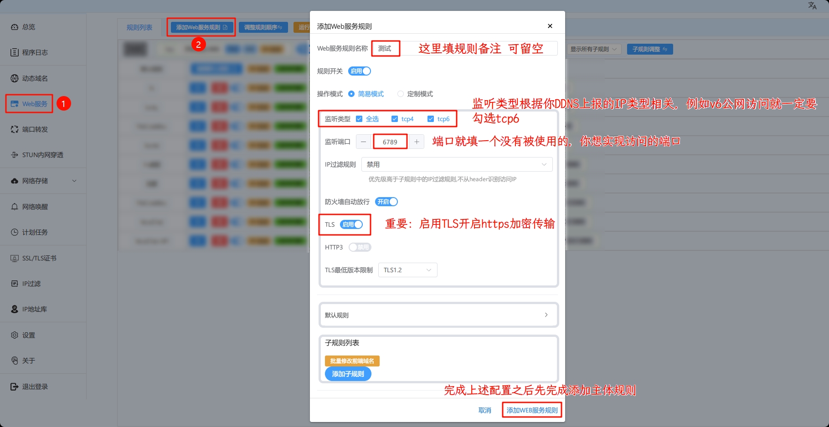Click the IP地址库 icon

15,309
